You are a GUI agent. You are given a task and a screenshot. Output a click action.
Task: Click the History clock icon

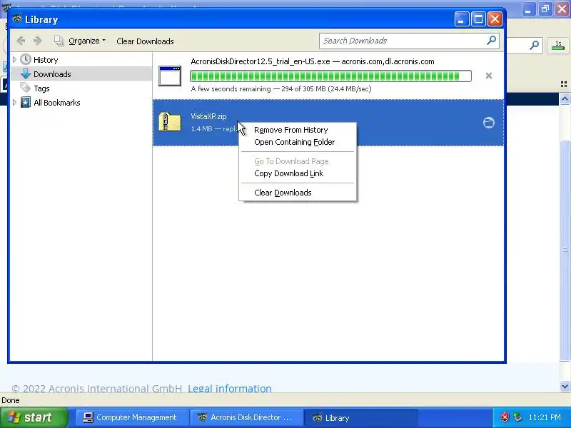click(26, 59)
